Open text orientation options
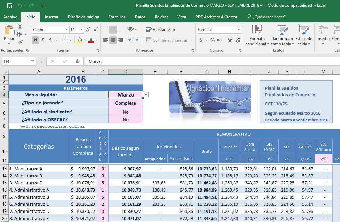This screenshot has height=222, width=340. pos(132,30)
